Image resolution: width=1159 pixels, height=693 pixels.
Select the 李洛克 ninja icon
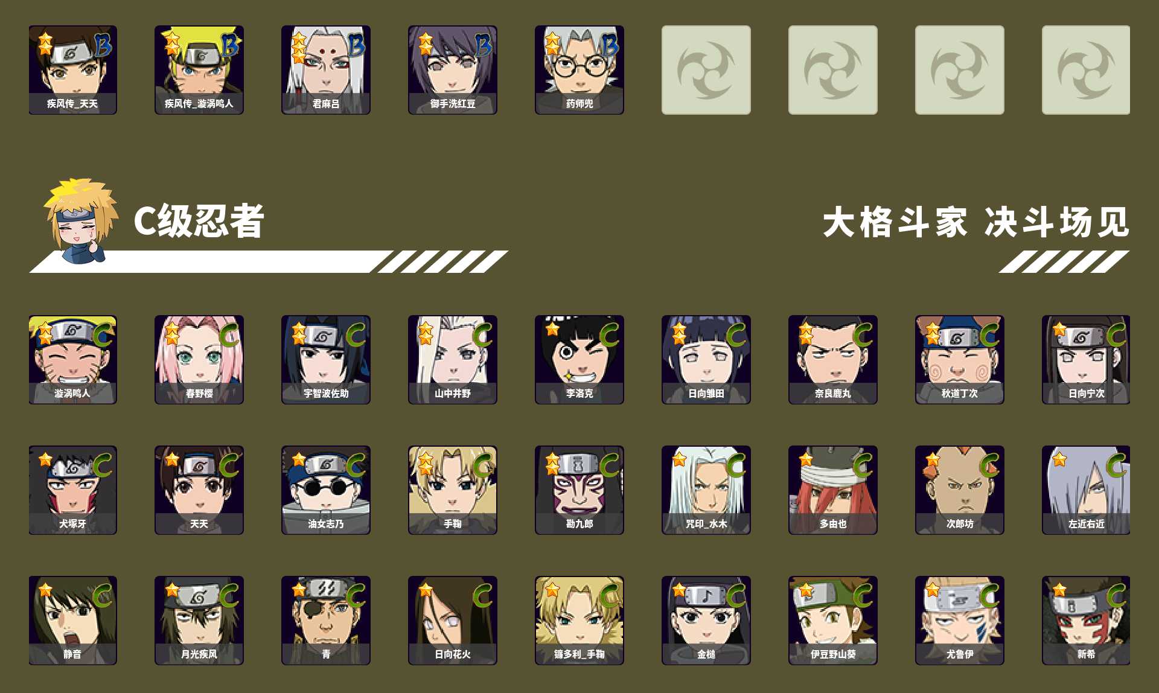(x=579, y=360)
